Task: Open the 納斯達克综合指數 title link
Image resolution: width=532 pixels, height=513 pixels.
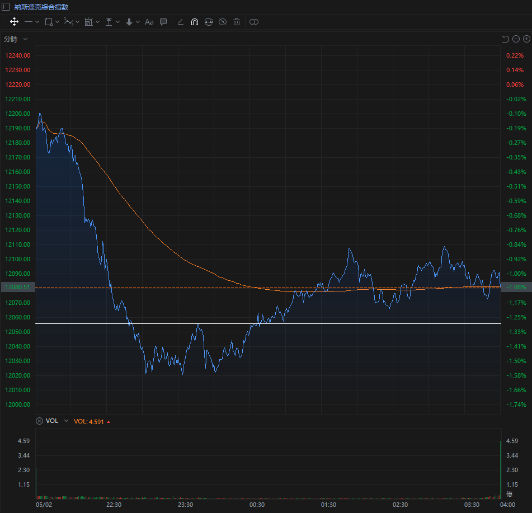Action: pos(41,7)
